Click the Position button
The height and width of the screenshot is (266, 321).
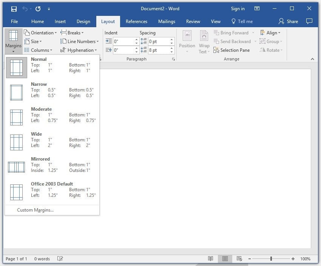(x=187, y=42)
